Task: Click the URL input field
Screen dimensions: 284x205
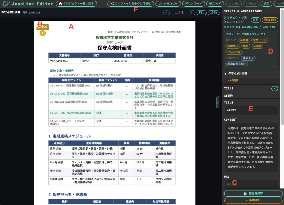Action: (251, 184)
